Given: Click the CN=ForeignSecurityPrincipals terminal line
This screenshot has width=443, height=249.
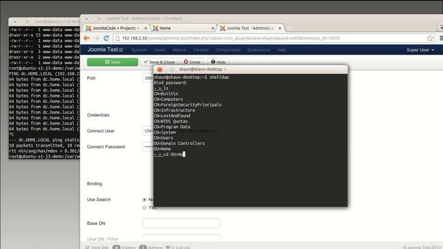Looking at the screenshot, I should coord(188,104).
